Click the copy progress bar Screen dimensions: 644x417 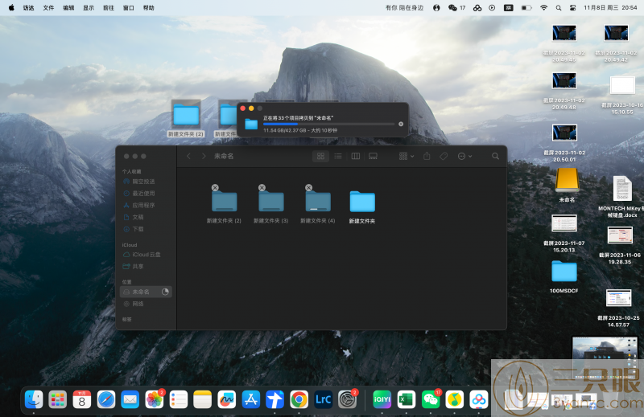(328, 124)
